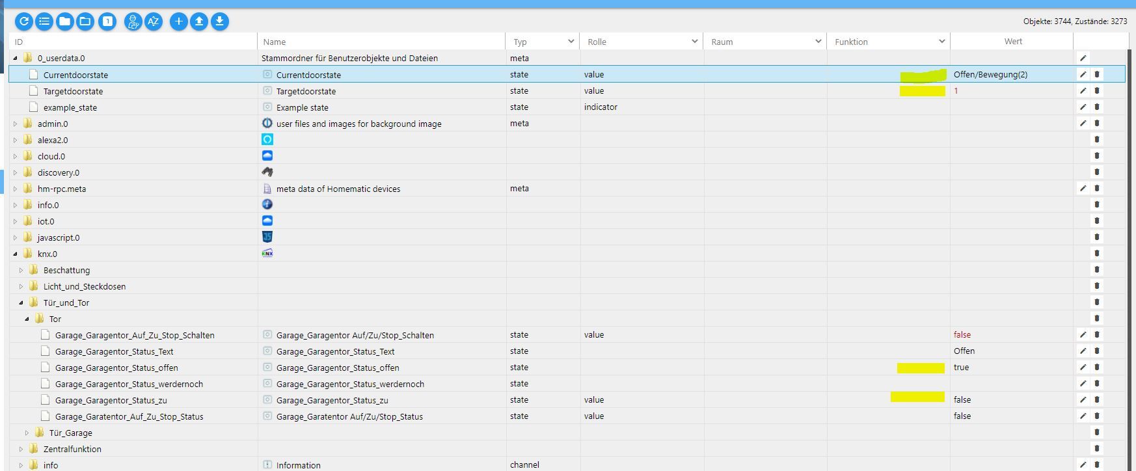1136x471 pixels.
Task: Click the Offen value of Garagentor_Status_Text
Action: [x=964, y=351]
